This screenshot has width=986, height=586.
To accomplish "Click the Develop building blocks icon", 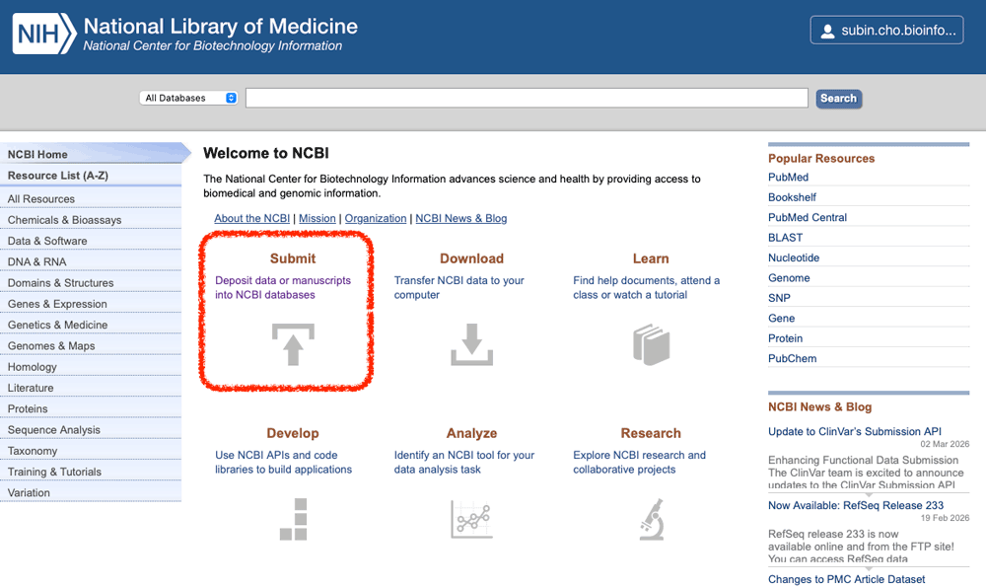I will [x=293, y=519].
